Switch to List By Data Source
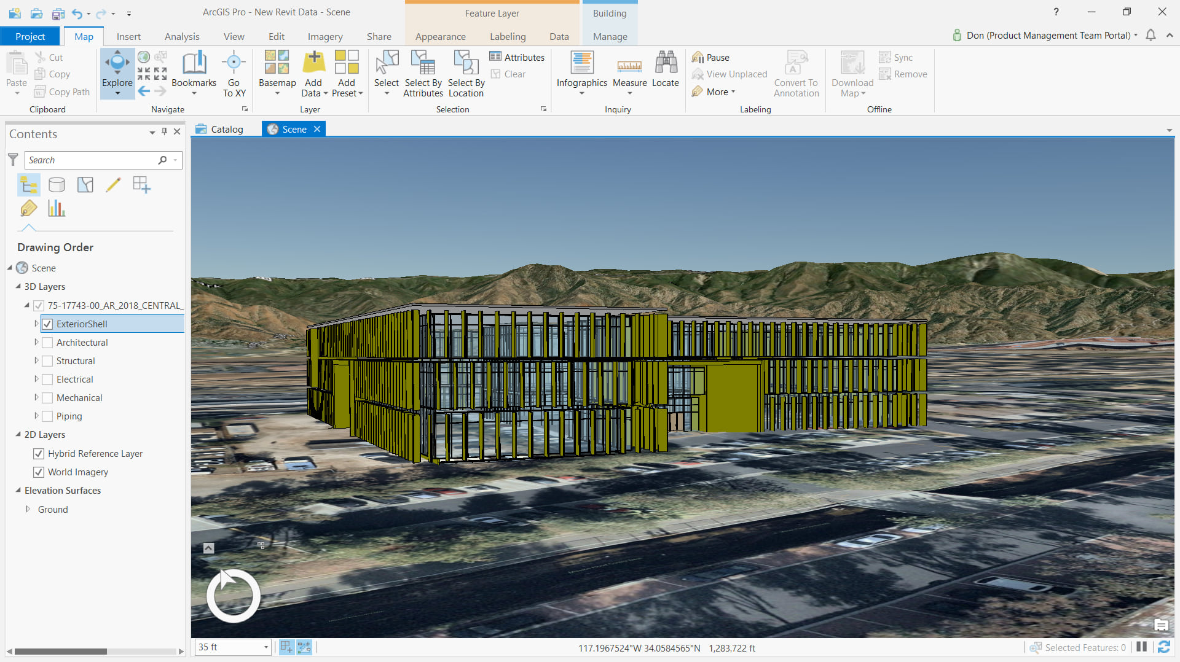This screenshot has width=1180, height=662. click(x=57, y=184)
